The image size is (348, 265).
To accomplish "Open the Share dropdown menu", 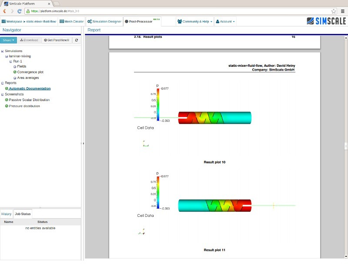I will 8,40.
